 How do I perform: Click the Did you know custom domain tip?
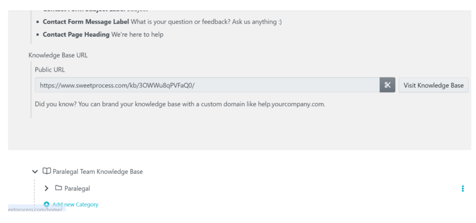point(180,104)
